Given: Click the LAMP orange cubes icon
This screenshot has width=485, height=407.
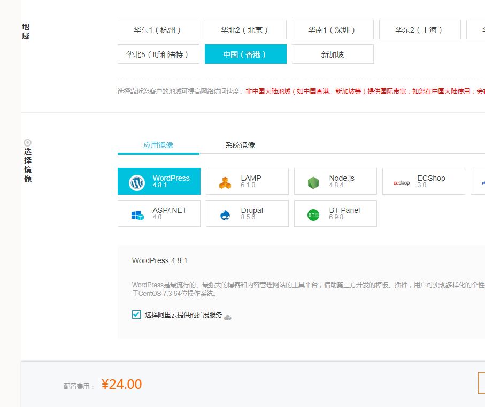Looking at the screenshot, I should [x=225, y=182].
